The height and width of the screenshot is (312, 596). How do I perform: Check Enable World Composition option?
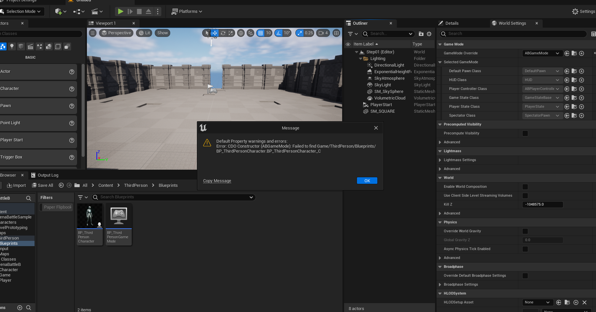(x=525, y=187)
